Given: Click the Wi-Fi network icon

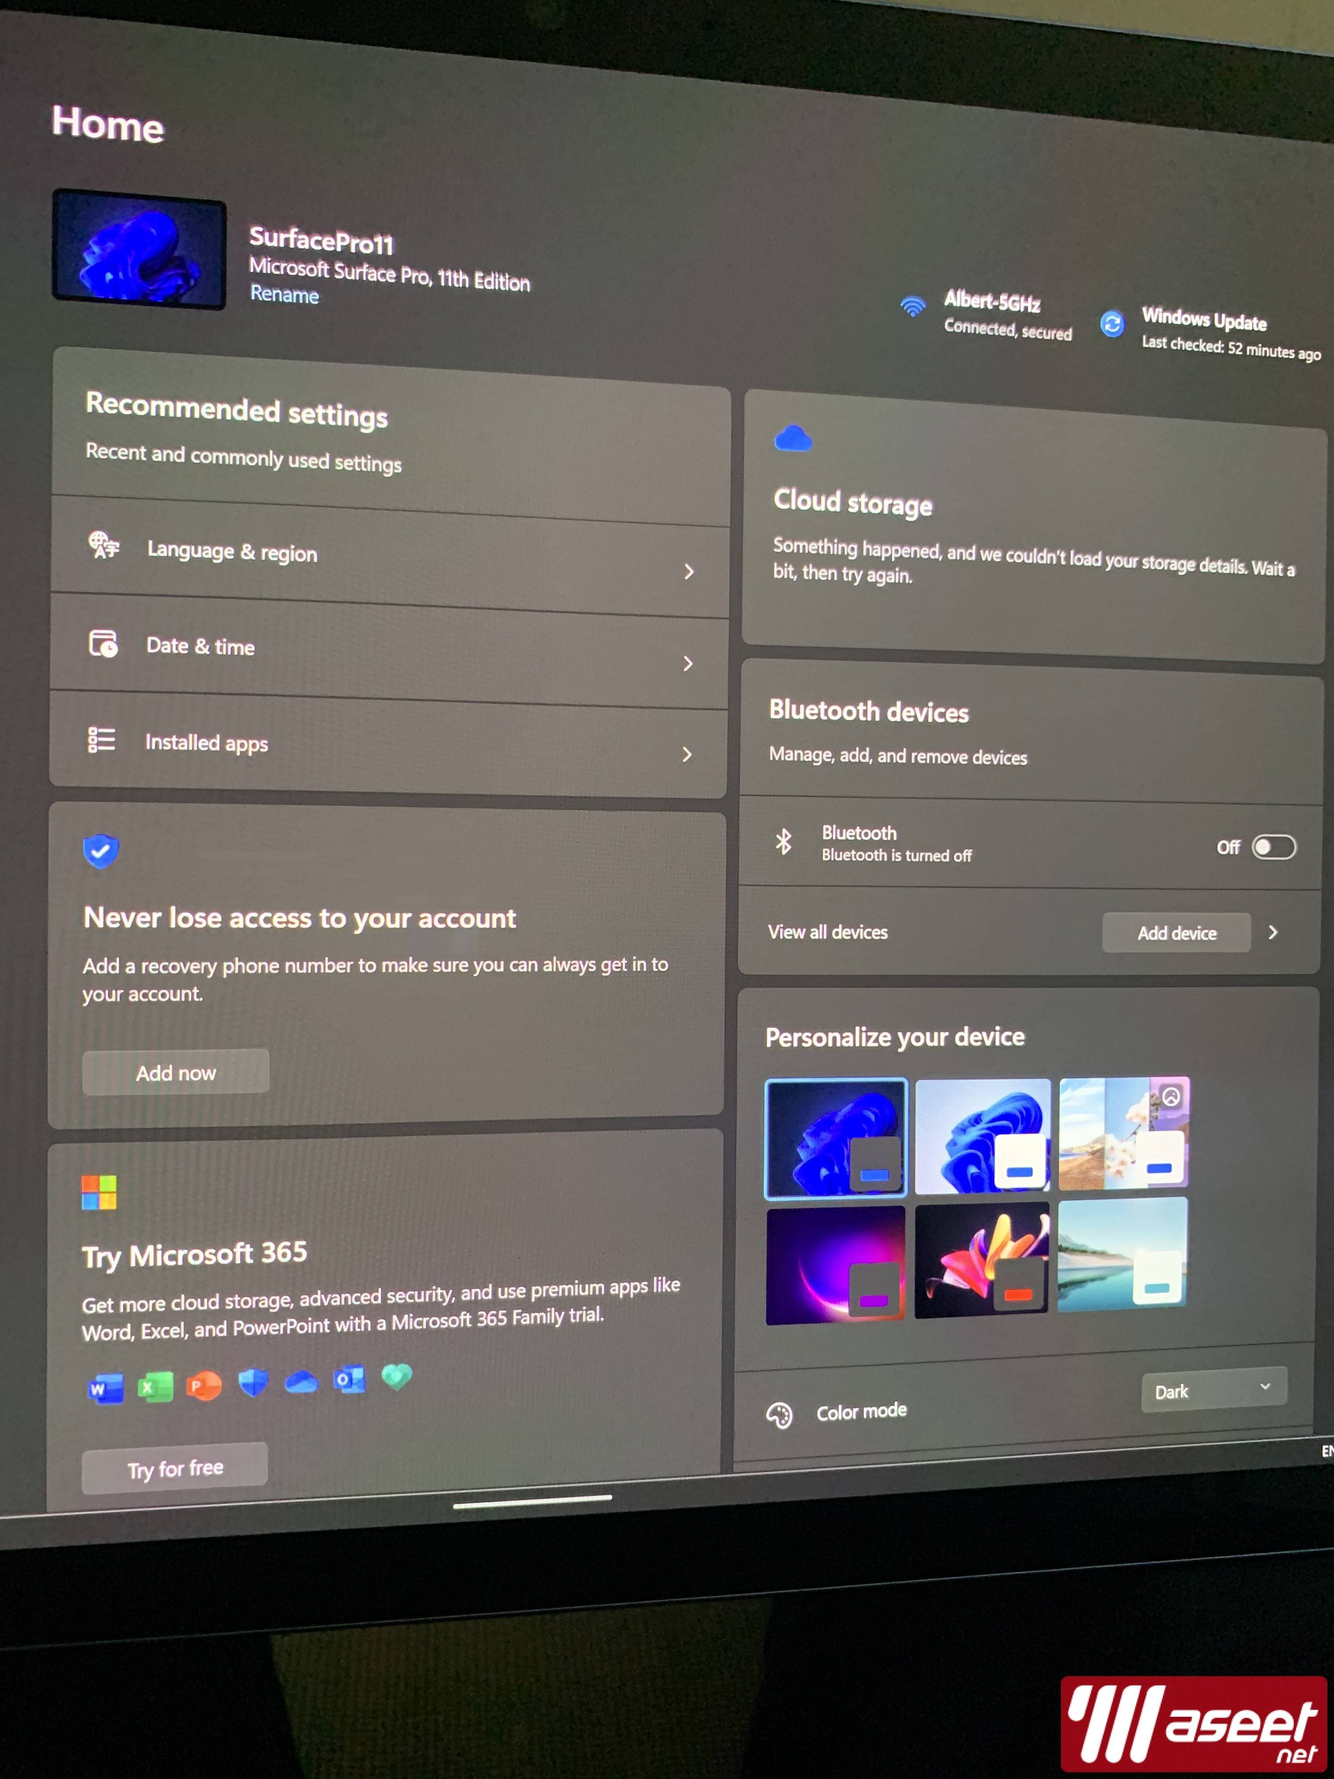Looking at the screenshot, I should pyautogui.click(x=913, y=306).
